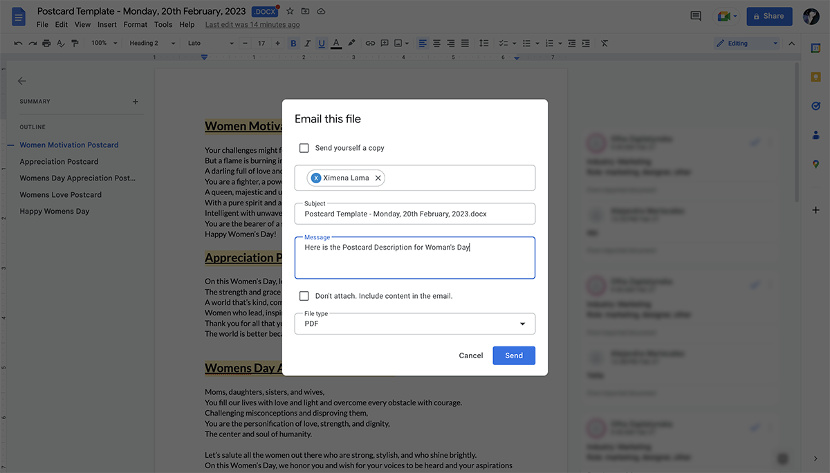830x473 pixels.
Task: Cancel the email dialog
Action: tap(470, 355)
